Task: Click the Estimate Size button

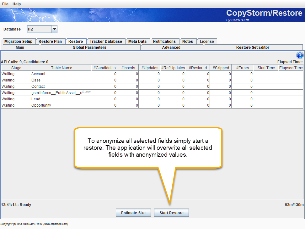Action: pyautogui.click(x=133, y=213)
